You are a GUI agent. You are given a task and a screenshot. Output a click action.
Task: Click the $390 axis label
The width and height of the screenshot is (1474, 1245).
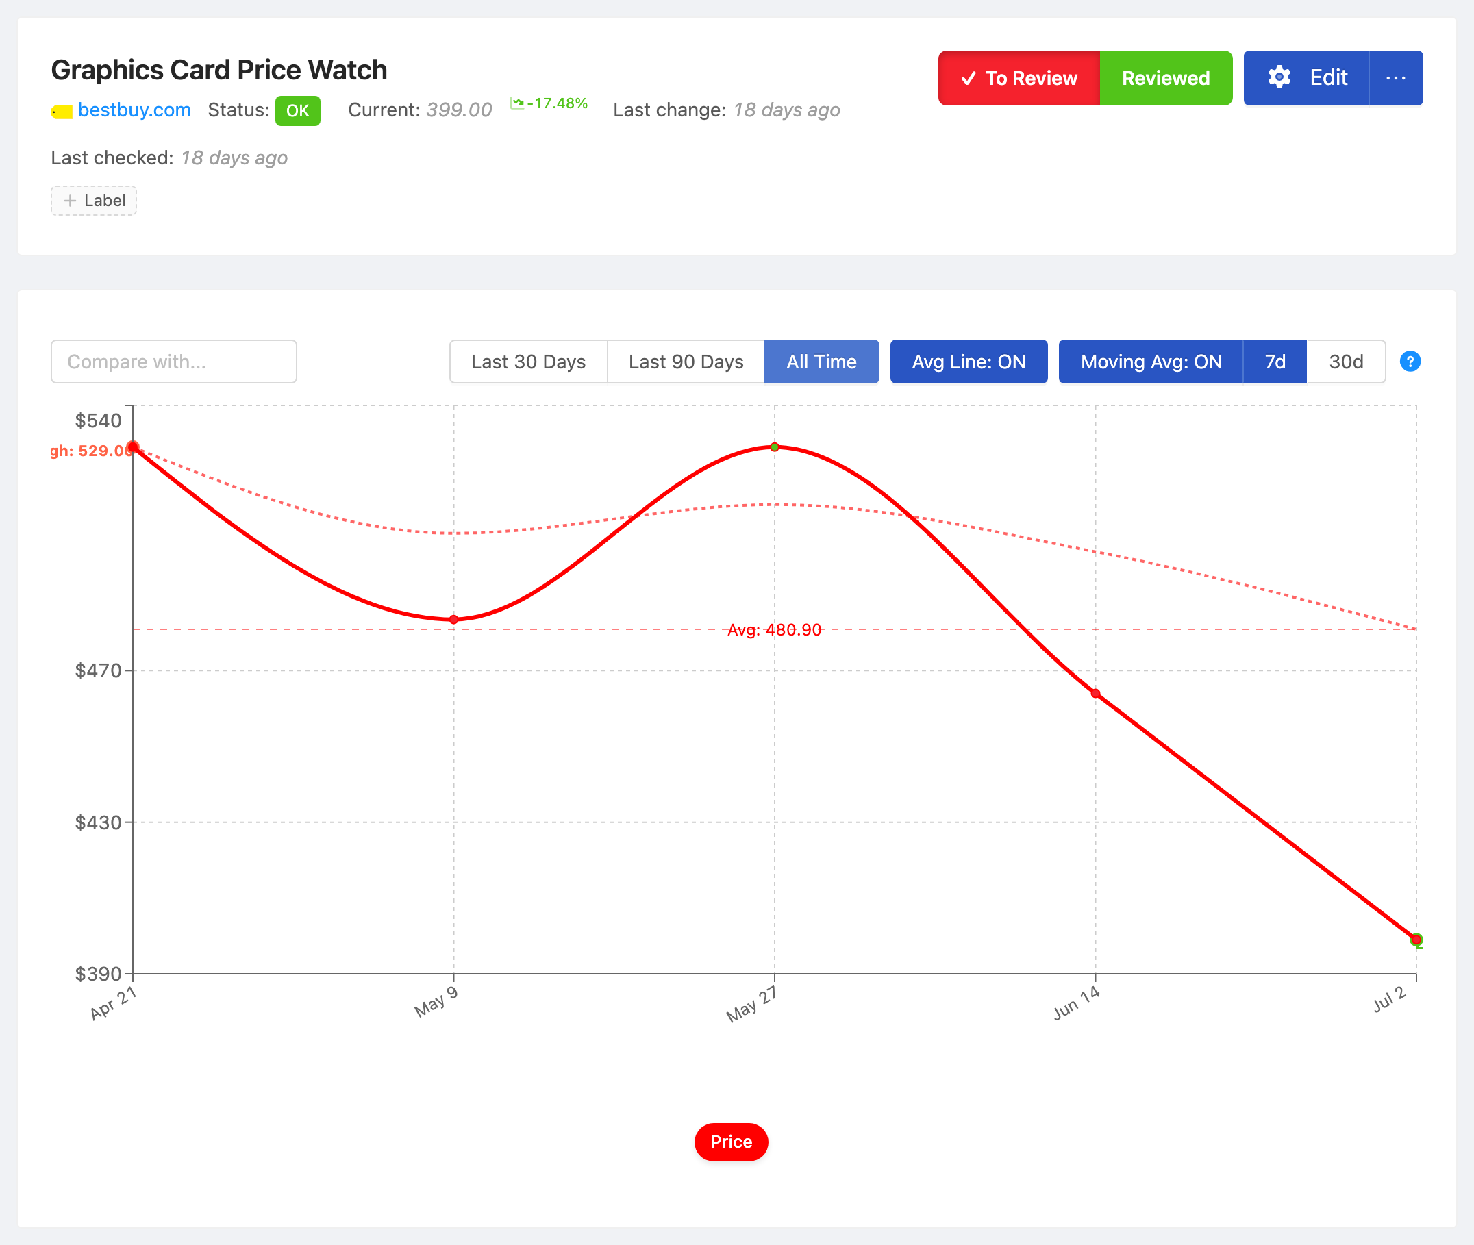coord(98,974)
